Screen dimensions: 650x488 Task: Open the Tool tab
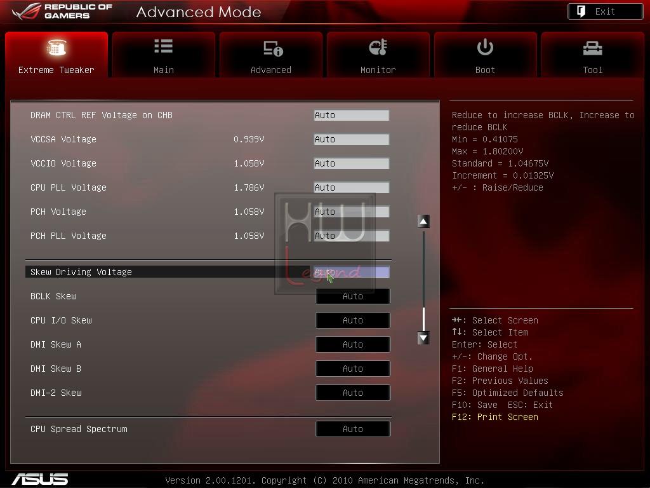[x=592, y=55]
